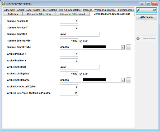Screen dimensions: 160x131
Task: Open Kassieren Bildschirm II tab
Action: [x=73, y=14]
